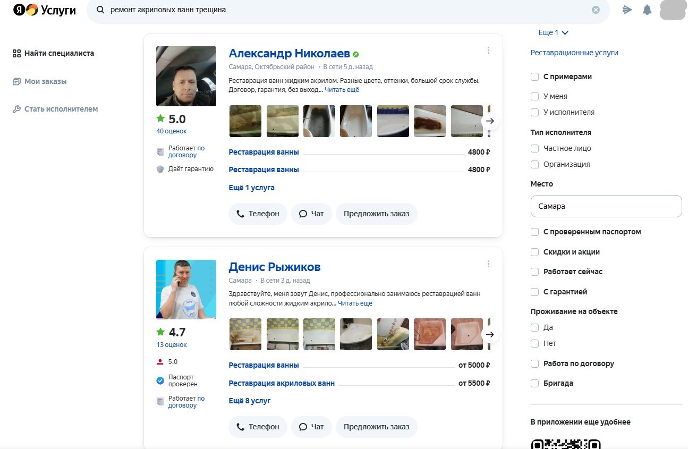Open first work photo of Александр Николаев

coord(245,121)
